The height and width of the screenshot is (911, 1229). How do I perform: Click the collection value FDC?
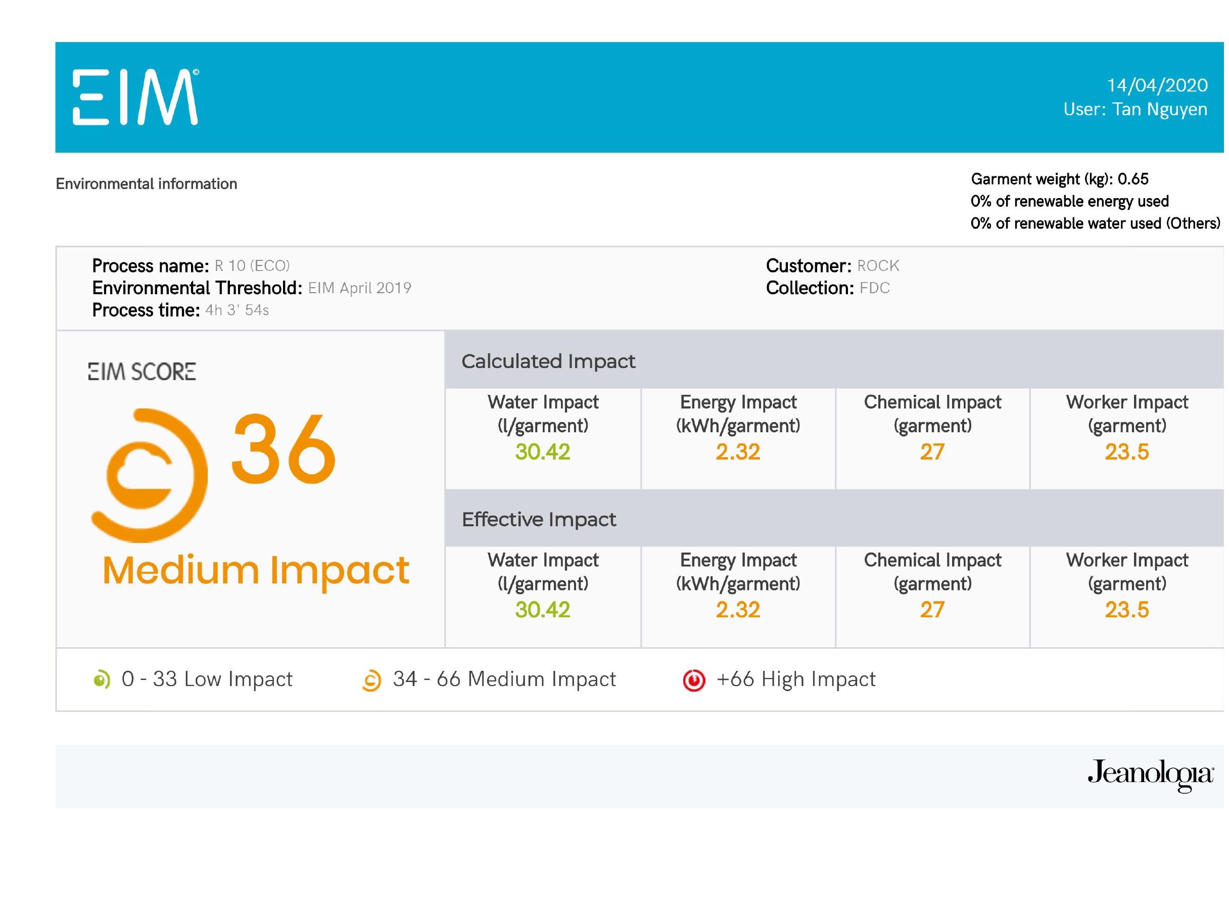click(875, 288)
